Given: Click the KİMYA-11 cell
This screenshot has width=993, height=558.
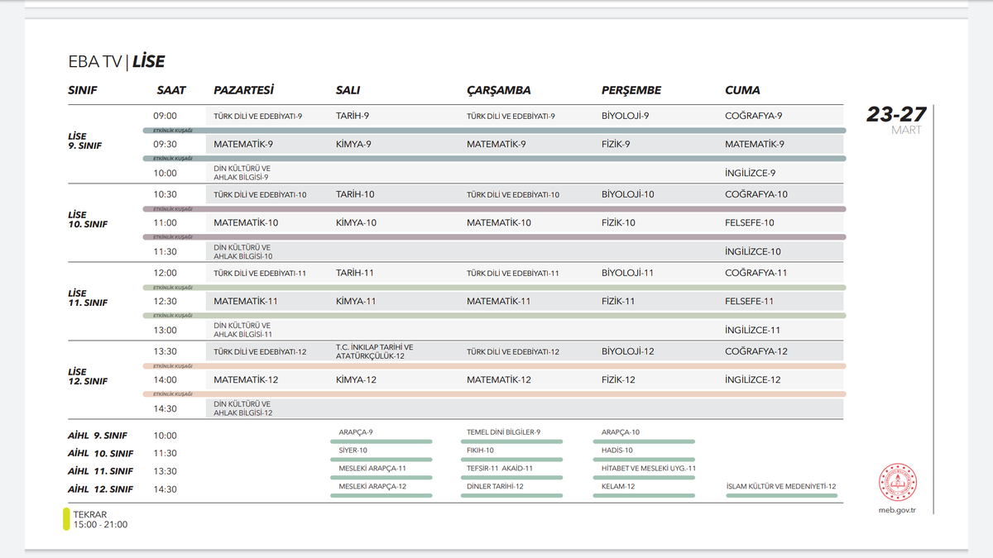Looking at the screenshot, I should (356, 301).
